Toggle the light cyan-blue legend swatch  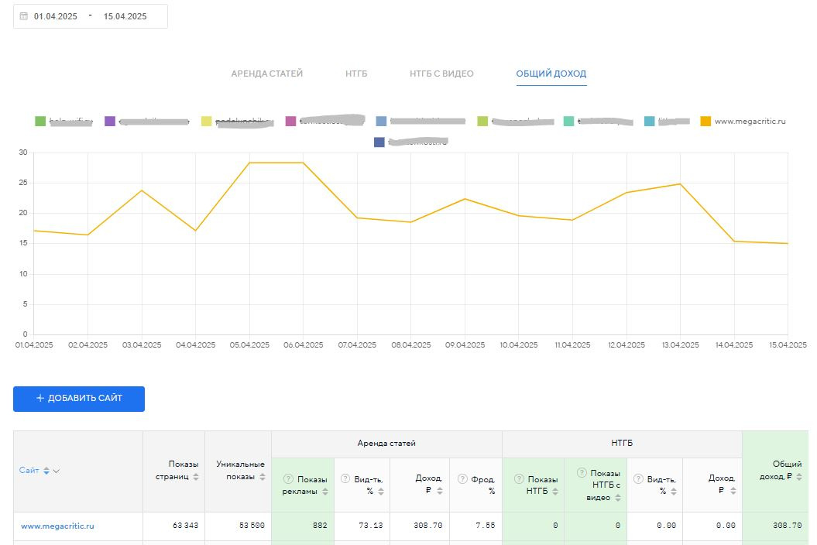point(649,121)
